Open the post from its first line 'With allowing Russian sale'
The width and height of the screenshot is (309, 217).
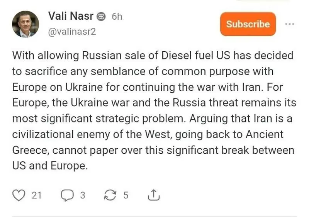tap(153, 55)
